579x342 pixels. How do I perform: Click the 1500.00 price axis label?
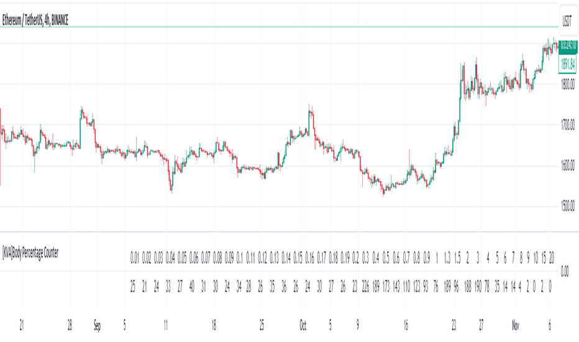568,206
